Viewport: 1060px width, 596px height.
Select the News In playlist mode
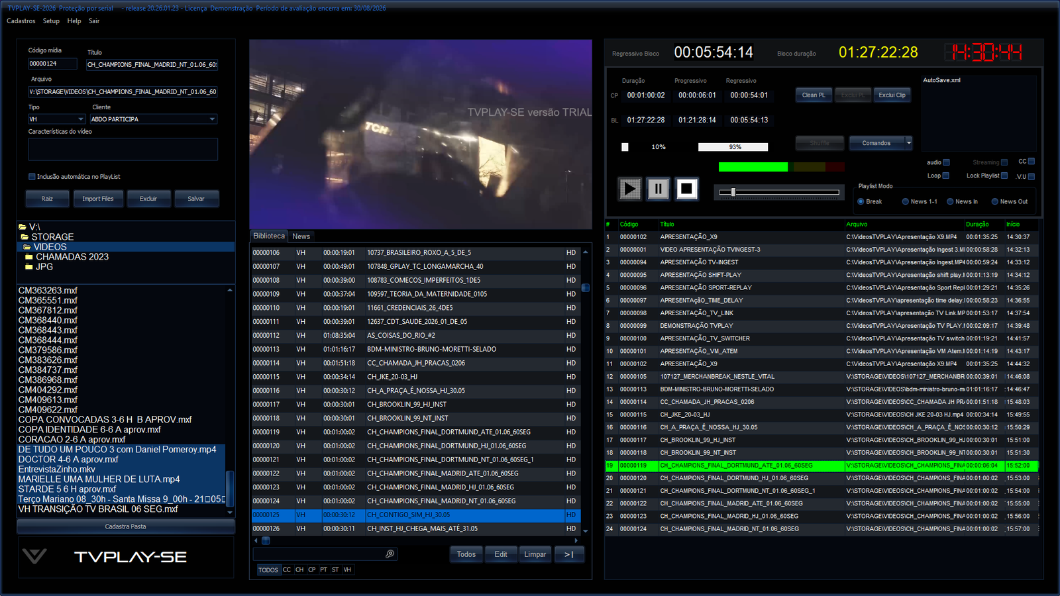tap(950, 202)
